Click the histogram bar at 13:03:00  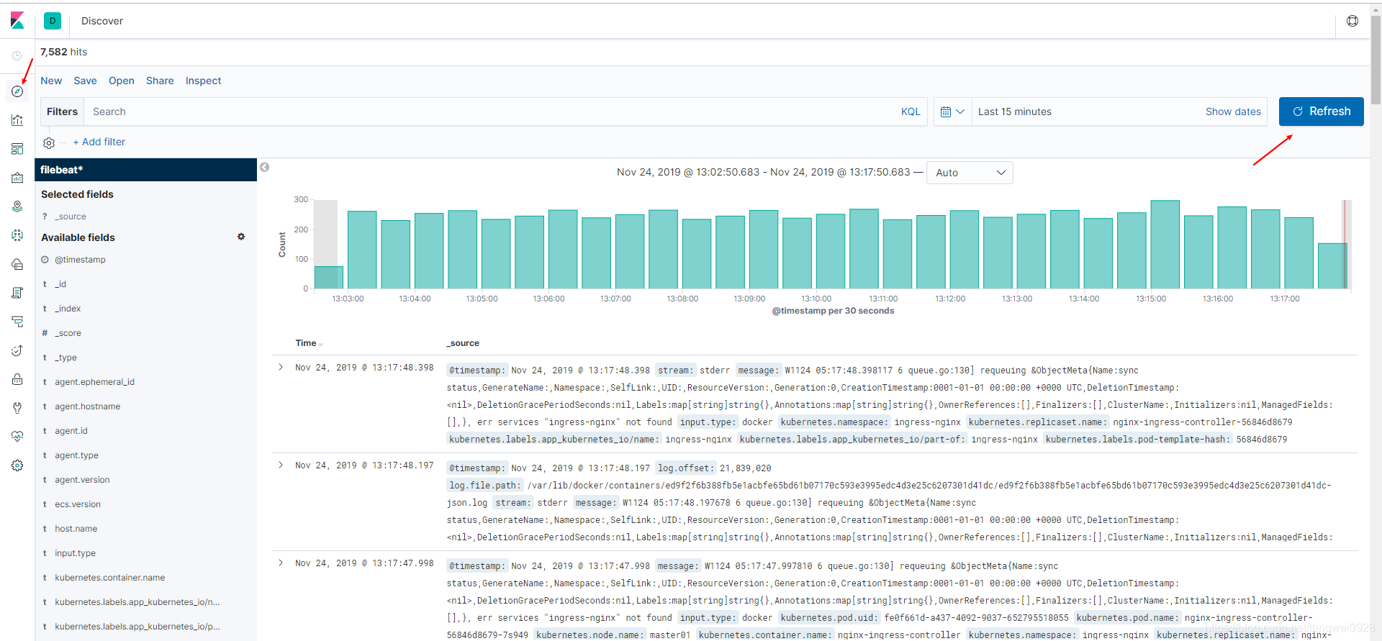[x=362, y=250]
